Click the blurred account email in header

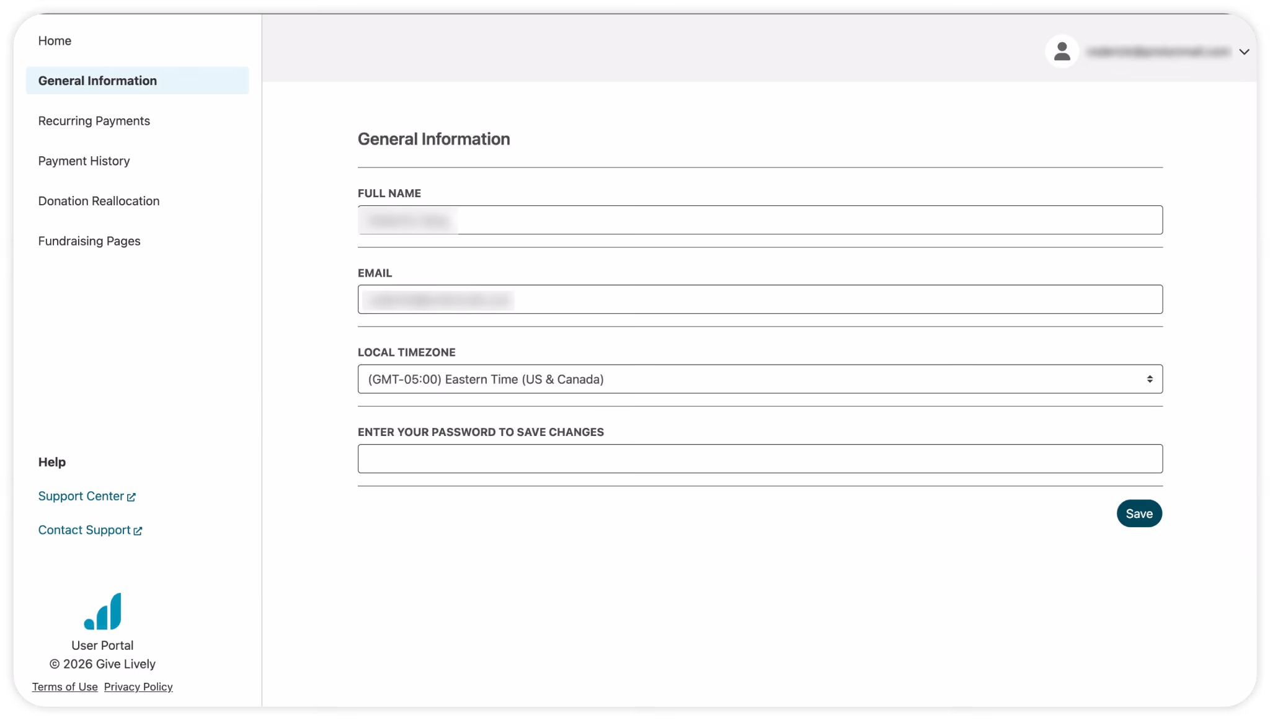pyautogui.click(x=1159, y=51)
